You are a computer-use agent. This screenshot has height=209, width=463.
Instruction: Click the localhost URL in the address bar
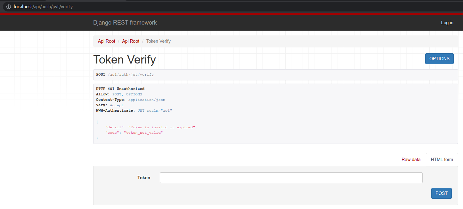tap(43, 7)
